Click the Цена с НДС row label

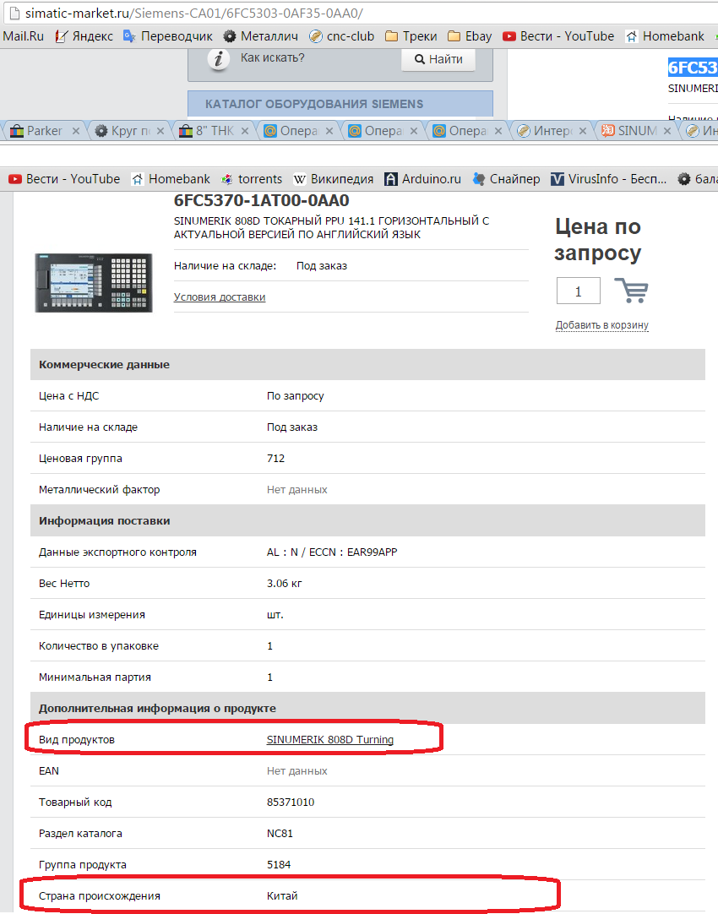point(68,396)
